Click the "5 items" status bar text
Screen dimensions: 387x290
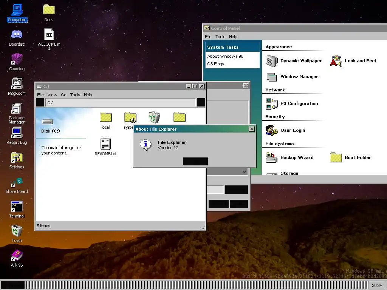click(43, 226)
